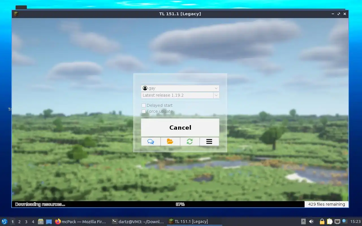Open the notification info tray icon
The height and width of the screenshot is (226, 362).
coord(344,221)
